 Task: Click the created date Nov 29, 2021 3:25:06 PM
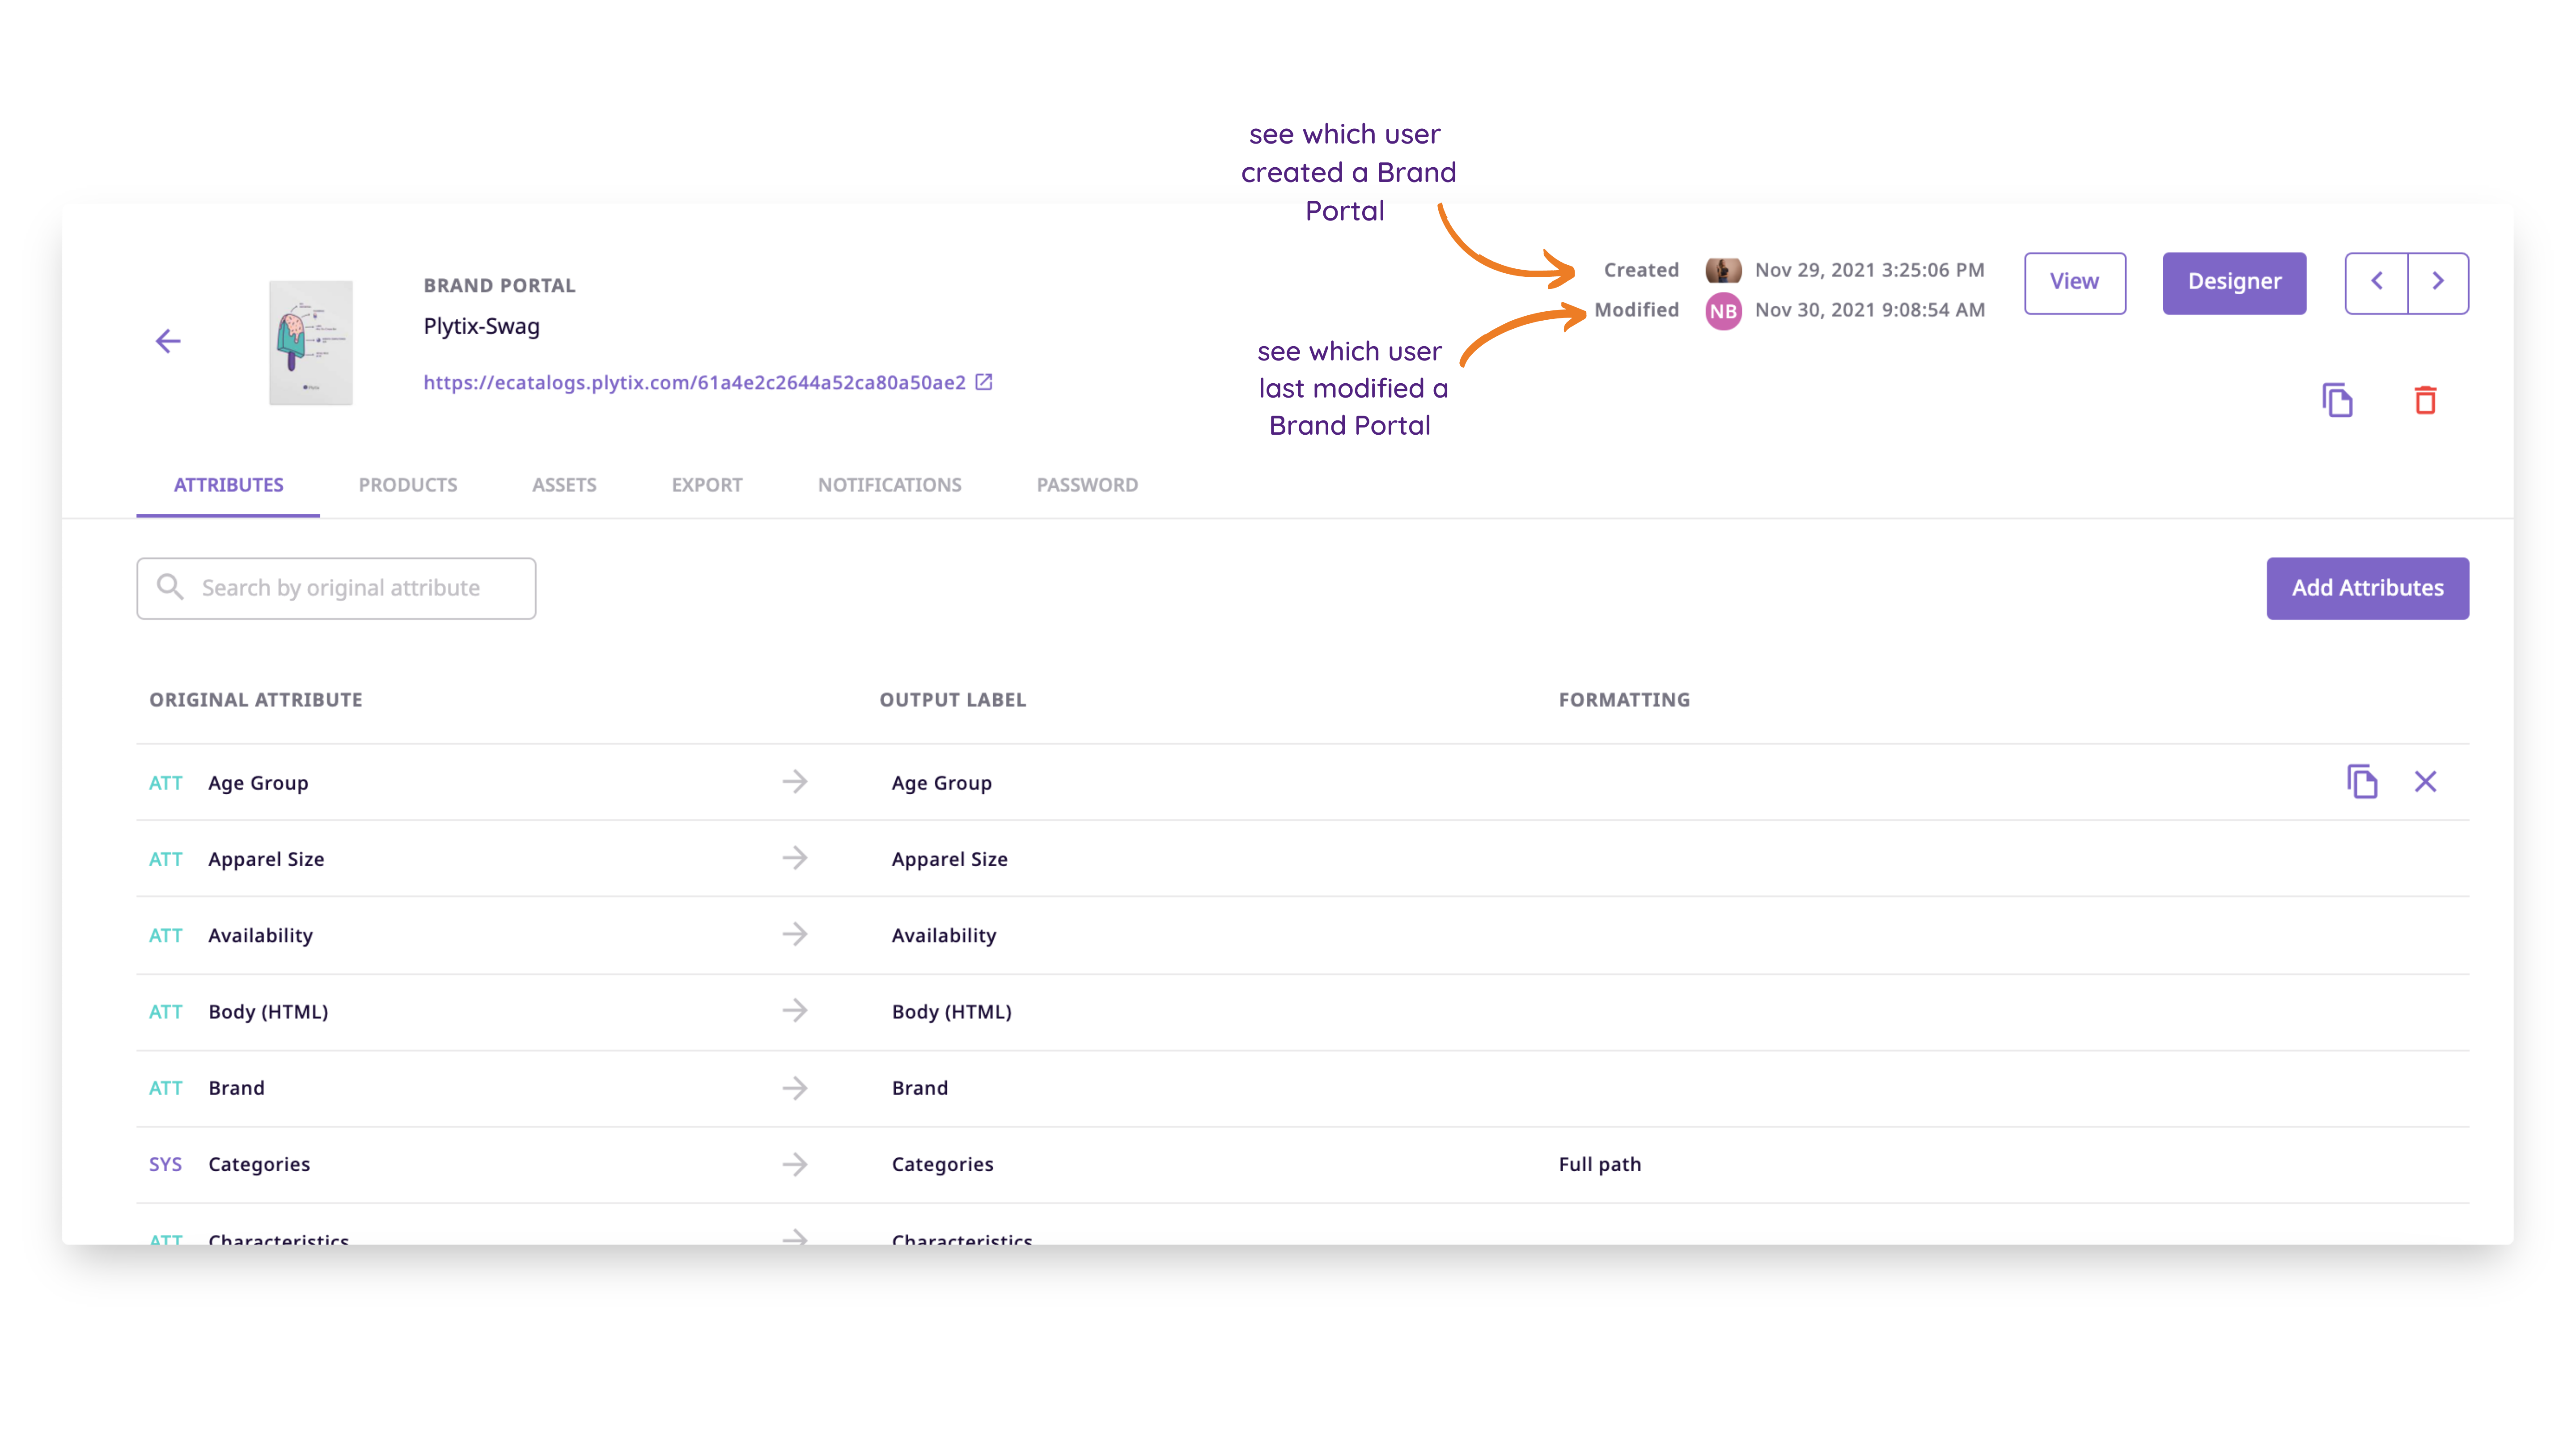tap(1869, 270)
